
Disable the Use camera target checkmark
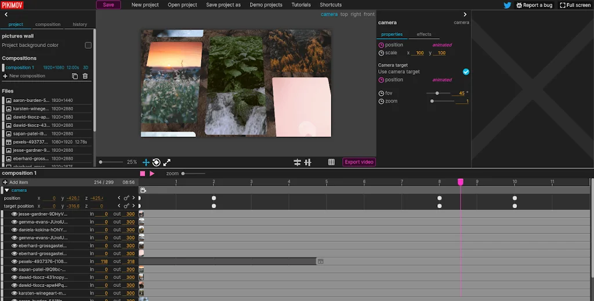coord(466,72)
